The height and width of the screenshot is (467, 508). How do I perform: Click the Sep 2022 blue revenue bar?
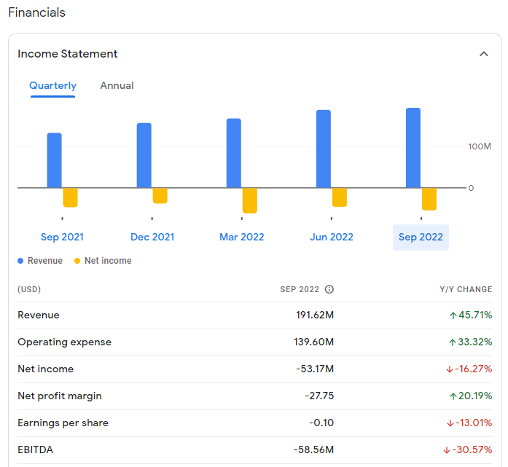[x=413, y=148]
